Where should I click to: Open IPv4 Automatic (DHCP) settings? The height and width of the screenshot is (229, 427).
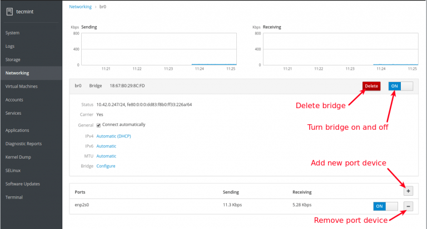click(x=113, y=136)
